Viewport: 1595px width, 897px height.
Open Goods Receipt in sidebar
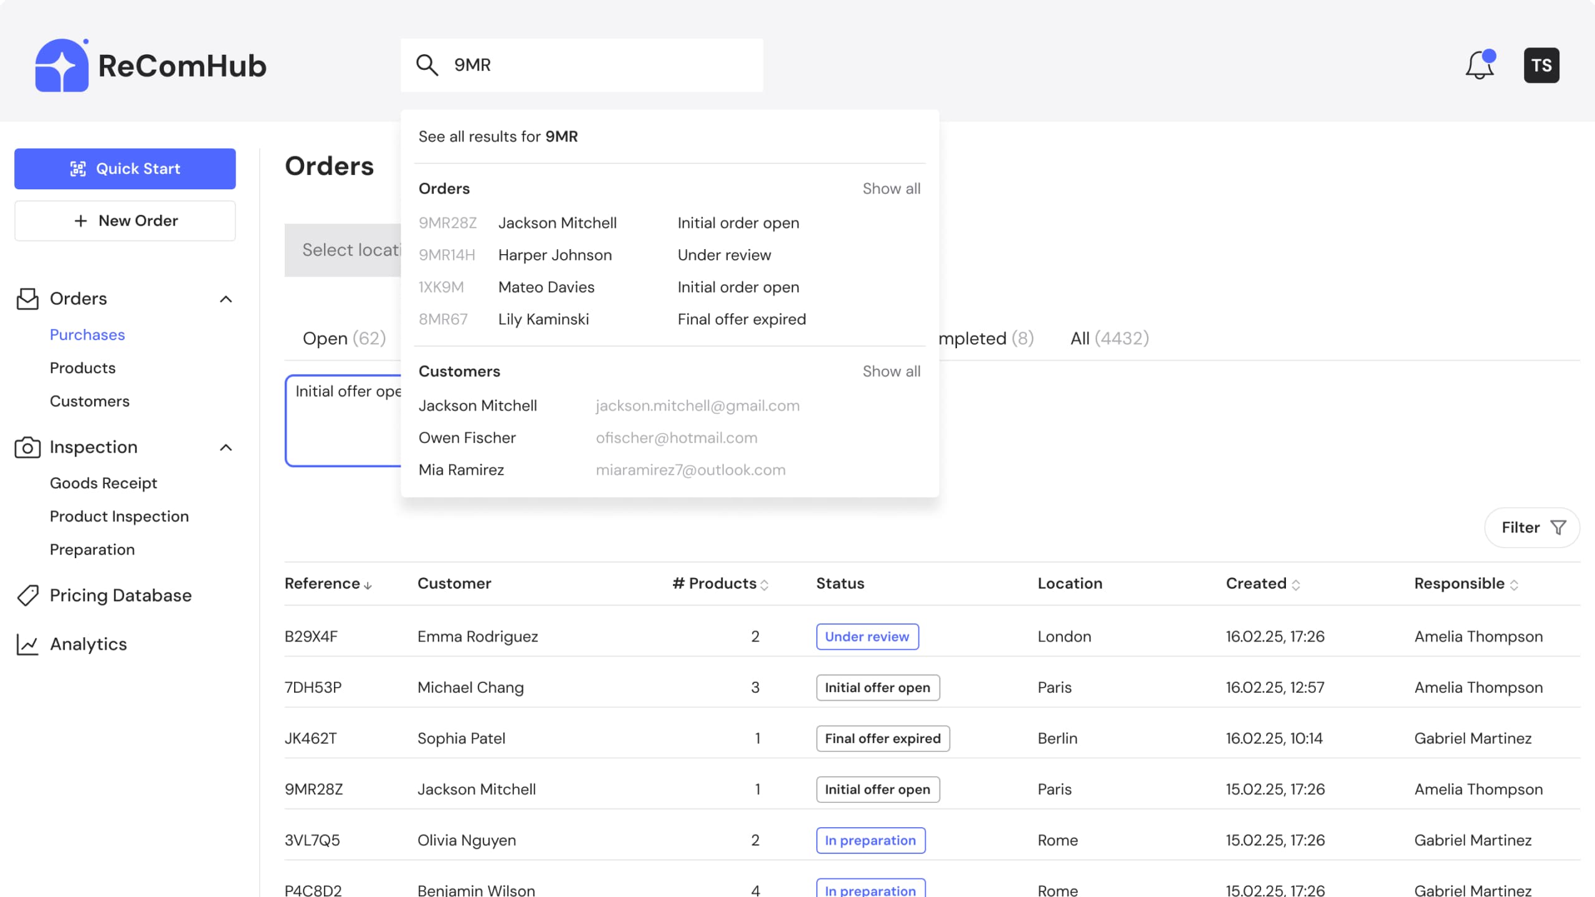(103, 483)
